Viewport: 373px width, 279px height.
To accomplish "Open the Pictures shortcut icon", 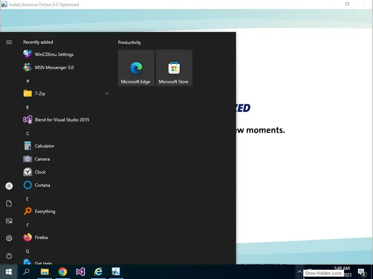I will (9, 221).
